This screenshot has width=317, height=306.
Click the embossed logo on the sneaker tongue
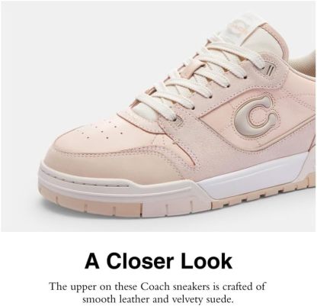click(238, 27)
